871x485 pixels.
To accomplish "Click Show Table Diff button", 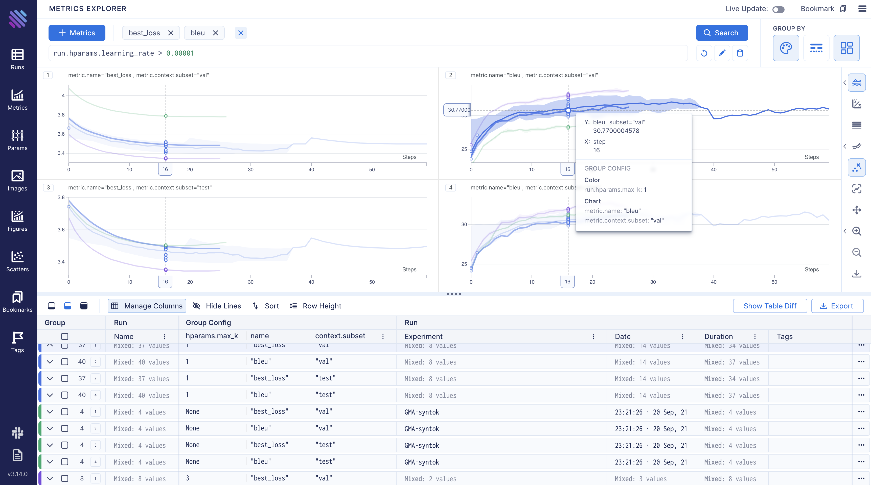I will [770, 306].
